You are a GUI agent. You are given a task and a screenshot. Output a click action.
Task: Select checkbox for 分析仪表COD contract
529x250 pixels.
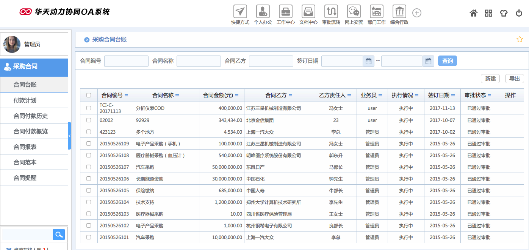89,108
